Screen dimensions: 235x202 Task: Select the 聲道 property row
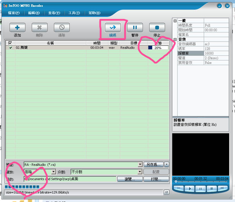[x=203, y=58]
